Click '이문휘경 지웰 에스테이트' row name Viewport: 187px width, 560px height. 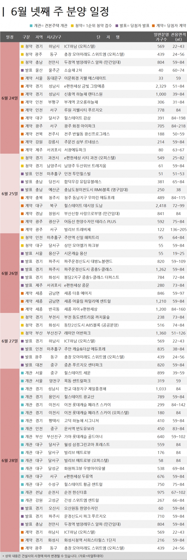point(85,78)
